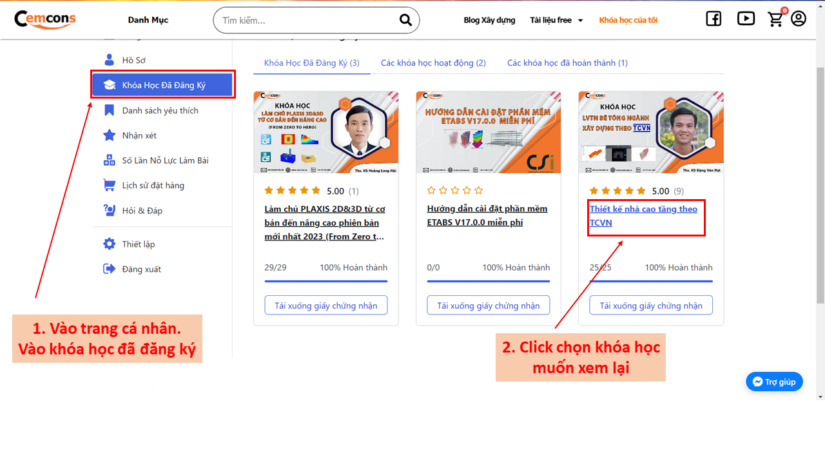Click Đăng xuất logout item

click(x=141, y=269)
